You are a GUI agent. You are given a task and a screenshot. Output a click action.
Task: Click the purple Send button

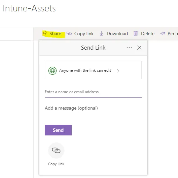(x=58, y=130)
